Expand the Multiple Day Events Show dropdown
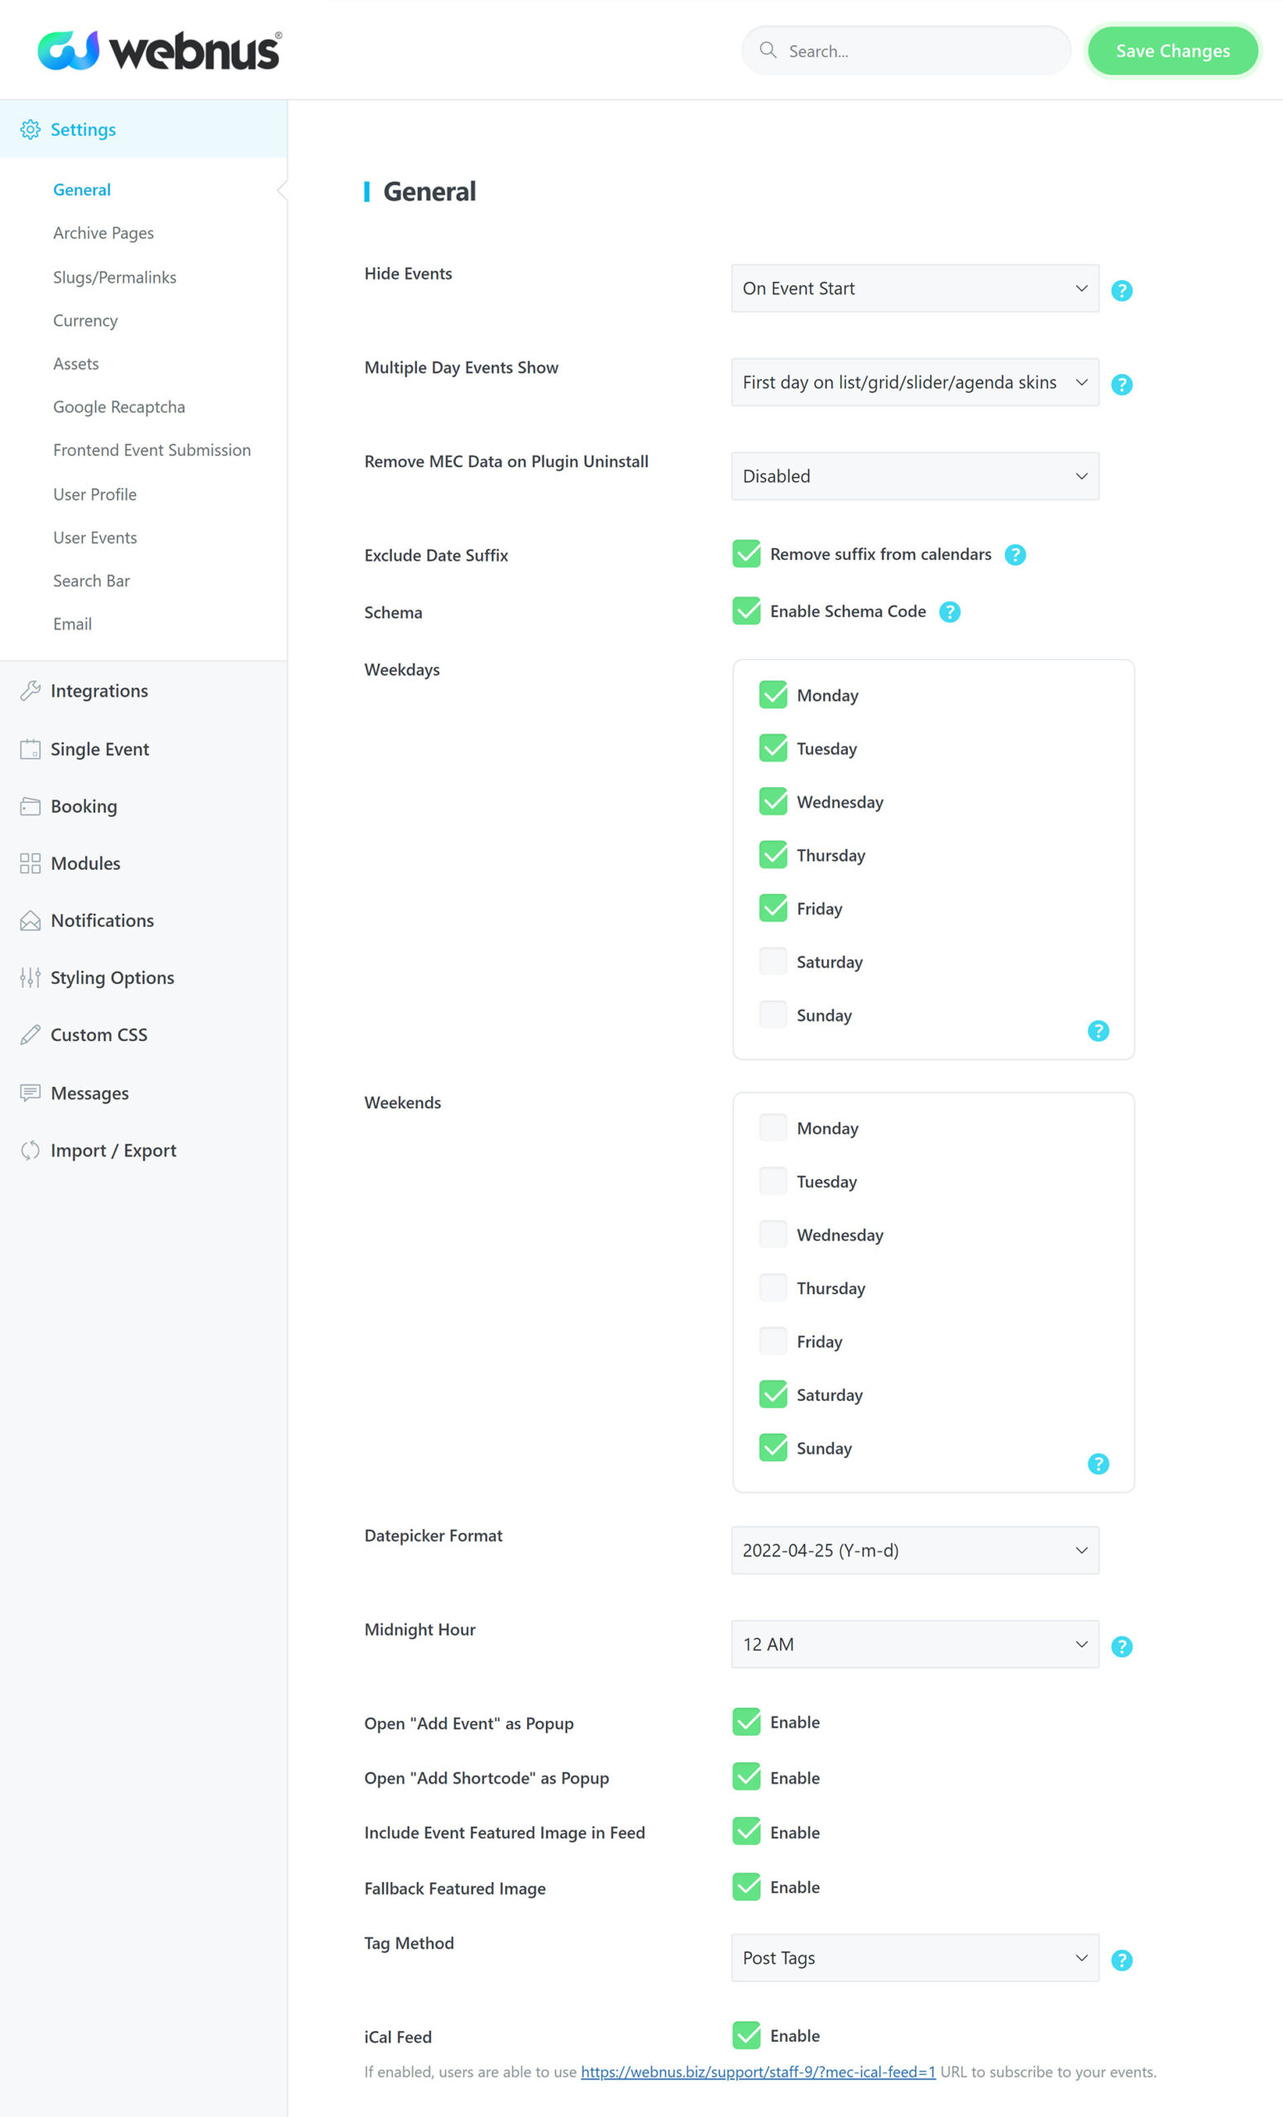Image resolution: width=1283 pixels, height=2117 pixels. 915,382
